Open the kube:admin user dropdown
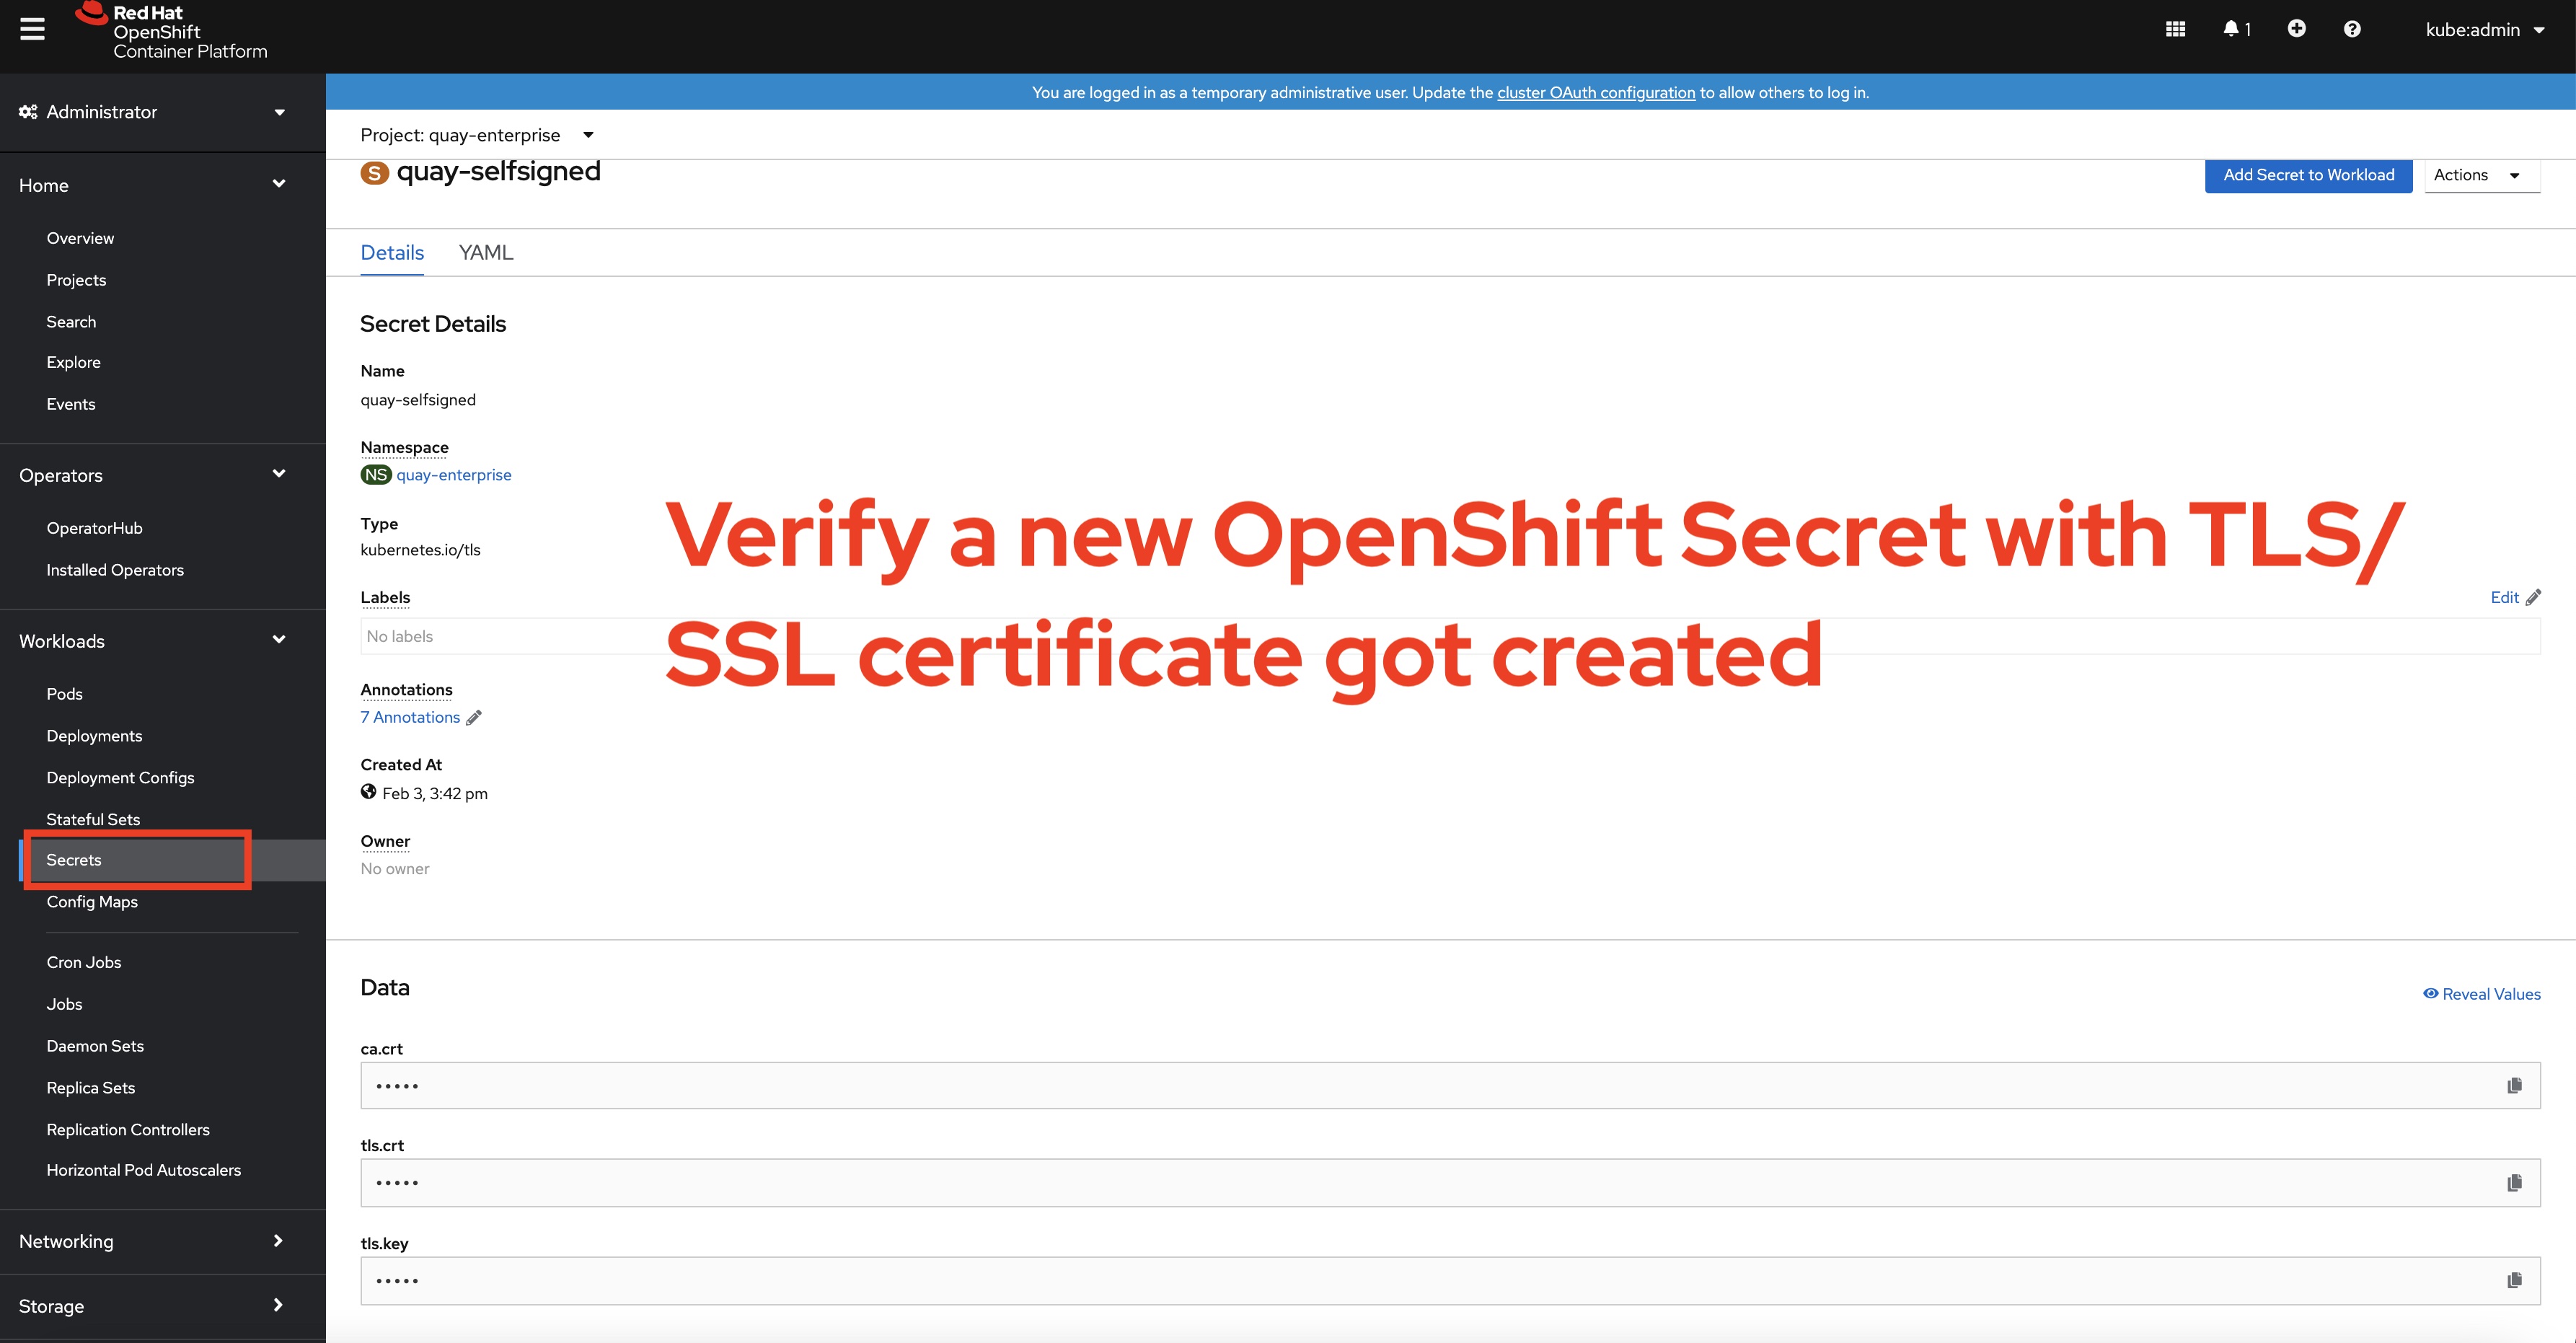 (2484, 30)
